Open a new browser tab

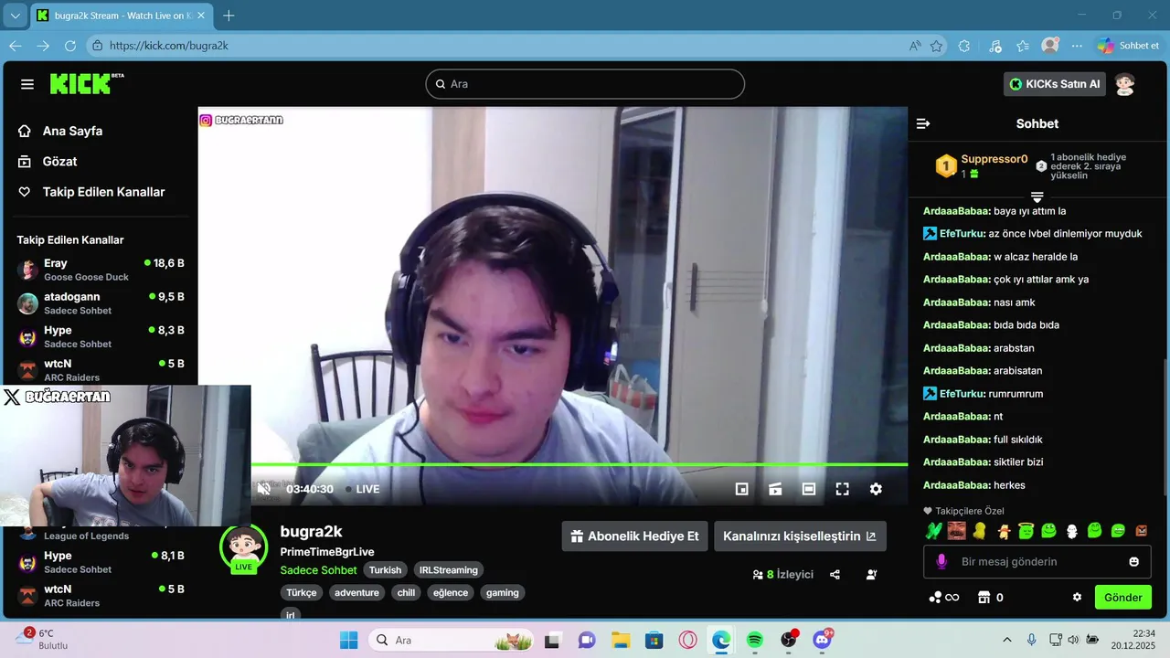229,16
